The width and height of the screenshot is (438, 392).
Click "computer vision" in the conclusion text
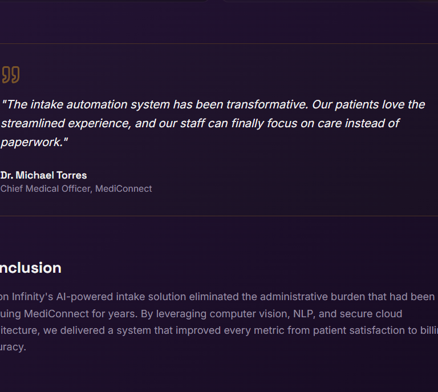[x=248, y=314]
